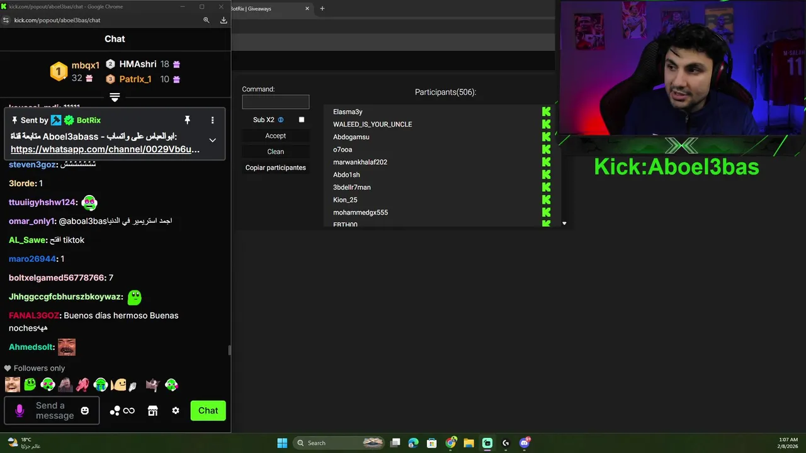Collapse the pinned message with the chevron
Screen dimensions: 806x453
pyautogui.click(x=212, y=140)
